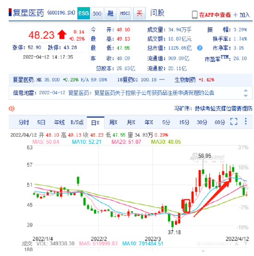
Task: Click the MA20: 51.07 indicator label
Action: pyautogui.click(x=126, y=142)
